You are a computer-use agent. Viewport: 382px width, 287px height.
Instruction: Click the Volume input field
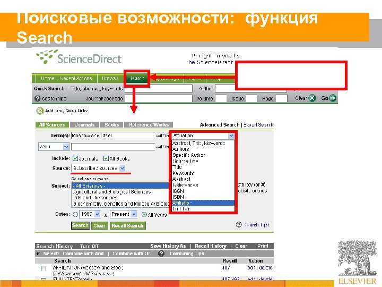pos(221,99)
